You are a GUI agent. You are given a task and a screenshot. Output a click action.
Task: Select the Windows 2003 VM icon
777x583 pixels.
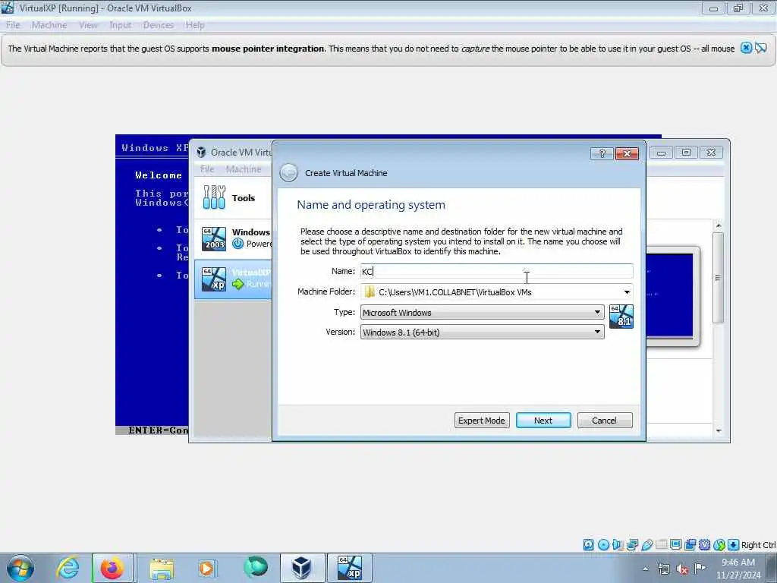[214, 238]
